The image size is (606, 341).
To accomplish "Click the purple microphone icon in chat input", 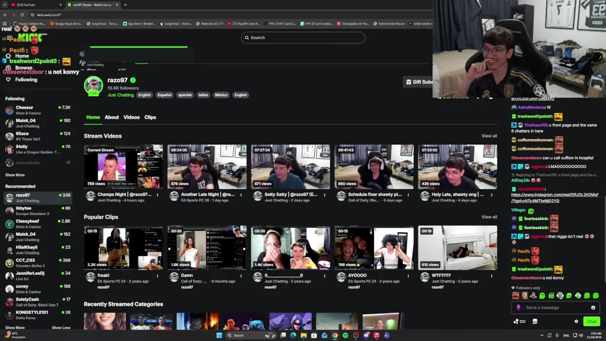I will 518,307.
